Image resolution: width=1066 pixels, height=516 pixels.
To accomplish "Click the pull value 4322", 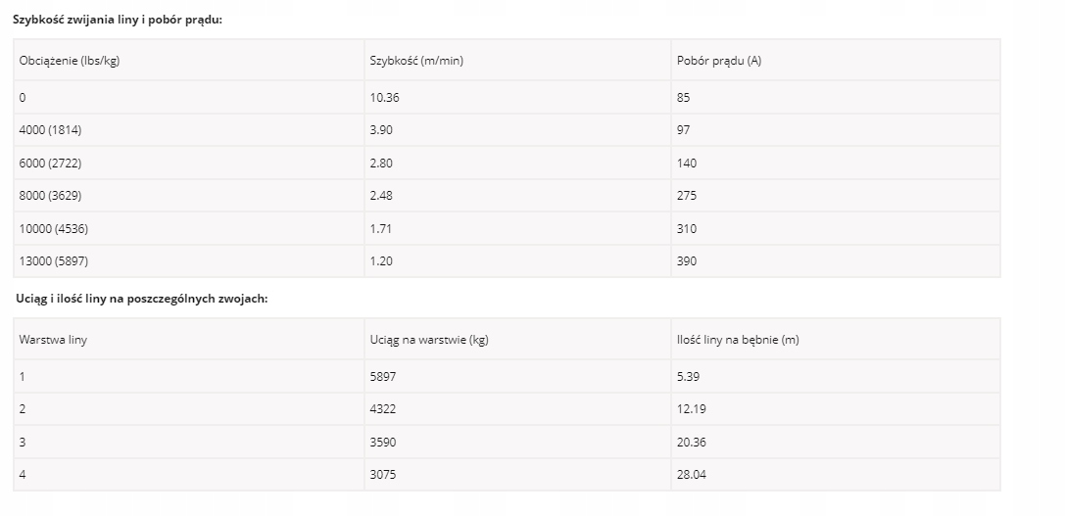I will pyautogui.click(x=383, y=409).
